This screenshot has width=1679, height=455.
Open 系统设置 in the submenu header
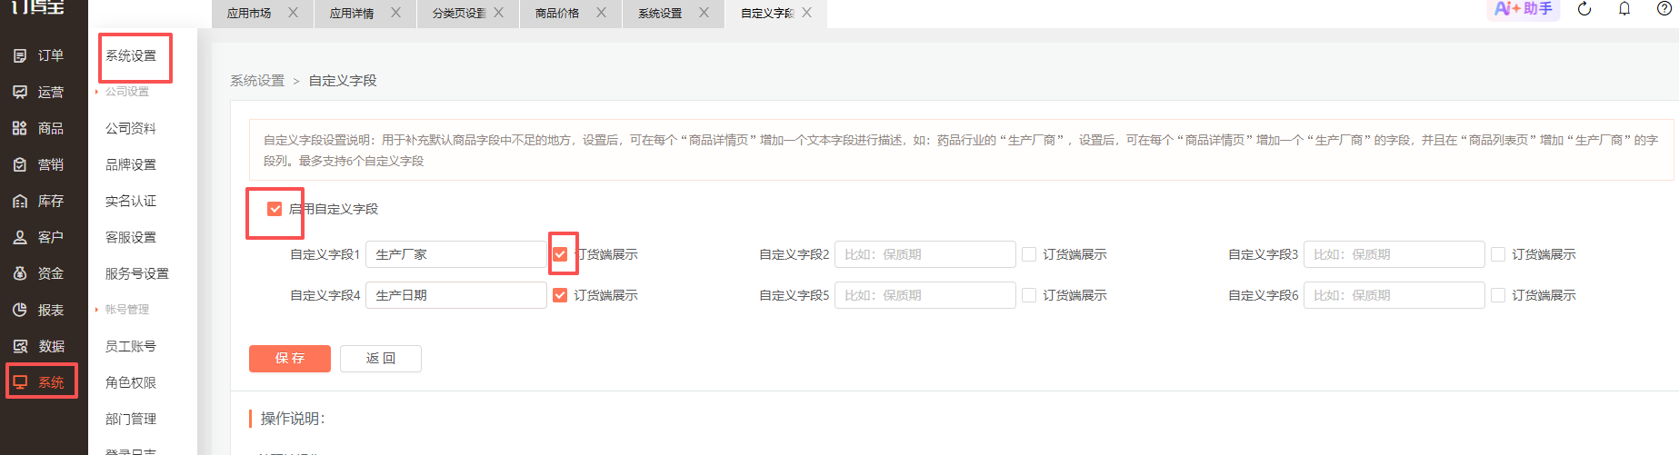point(131,55)
